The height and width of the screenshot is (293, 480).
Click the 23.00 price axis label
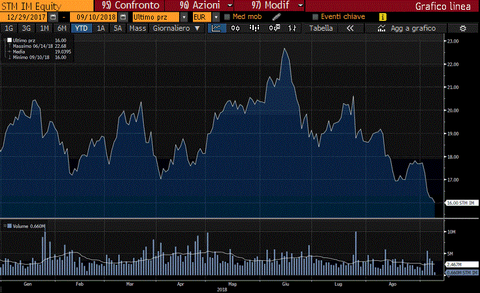(453, 41)
